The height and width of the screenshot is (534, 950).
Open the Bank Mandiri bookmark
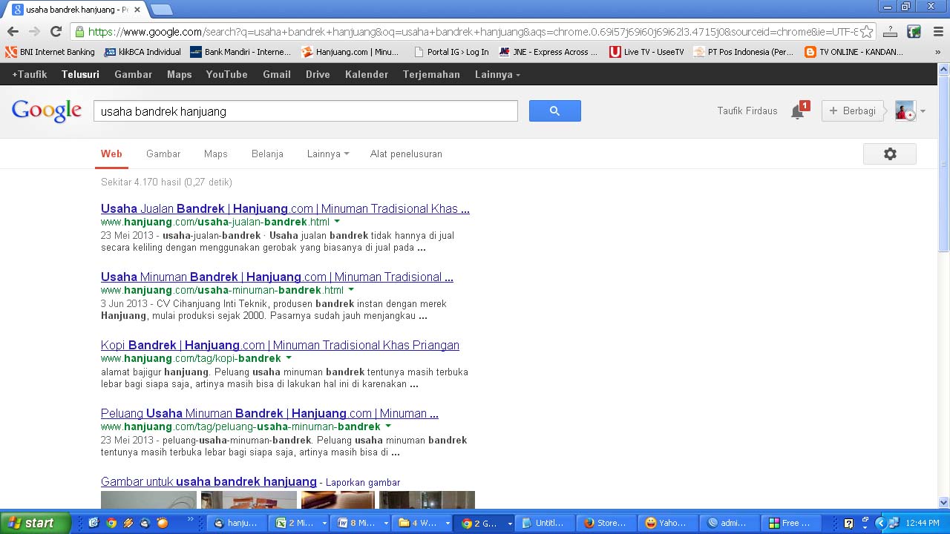(240, 52)
